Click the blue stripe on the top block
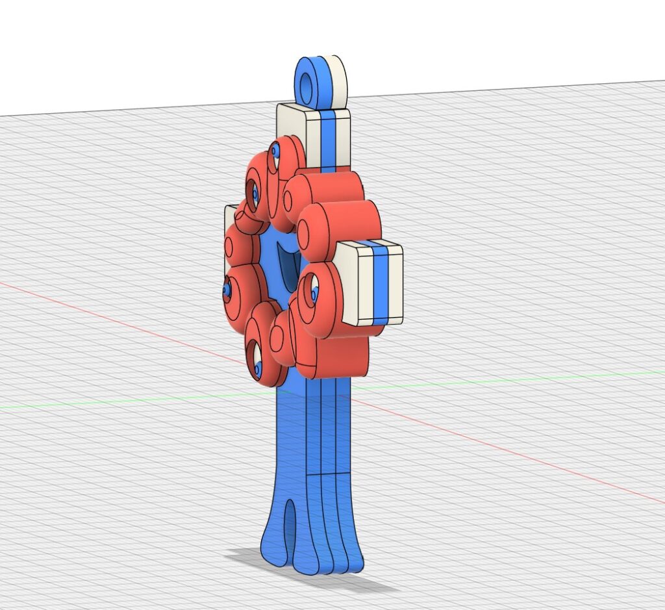Viewport: 665px width, 610px height. pyautogui.click(x=328, y=136)
